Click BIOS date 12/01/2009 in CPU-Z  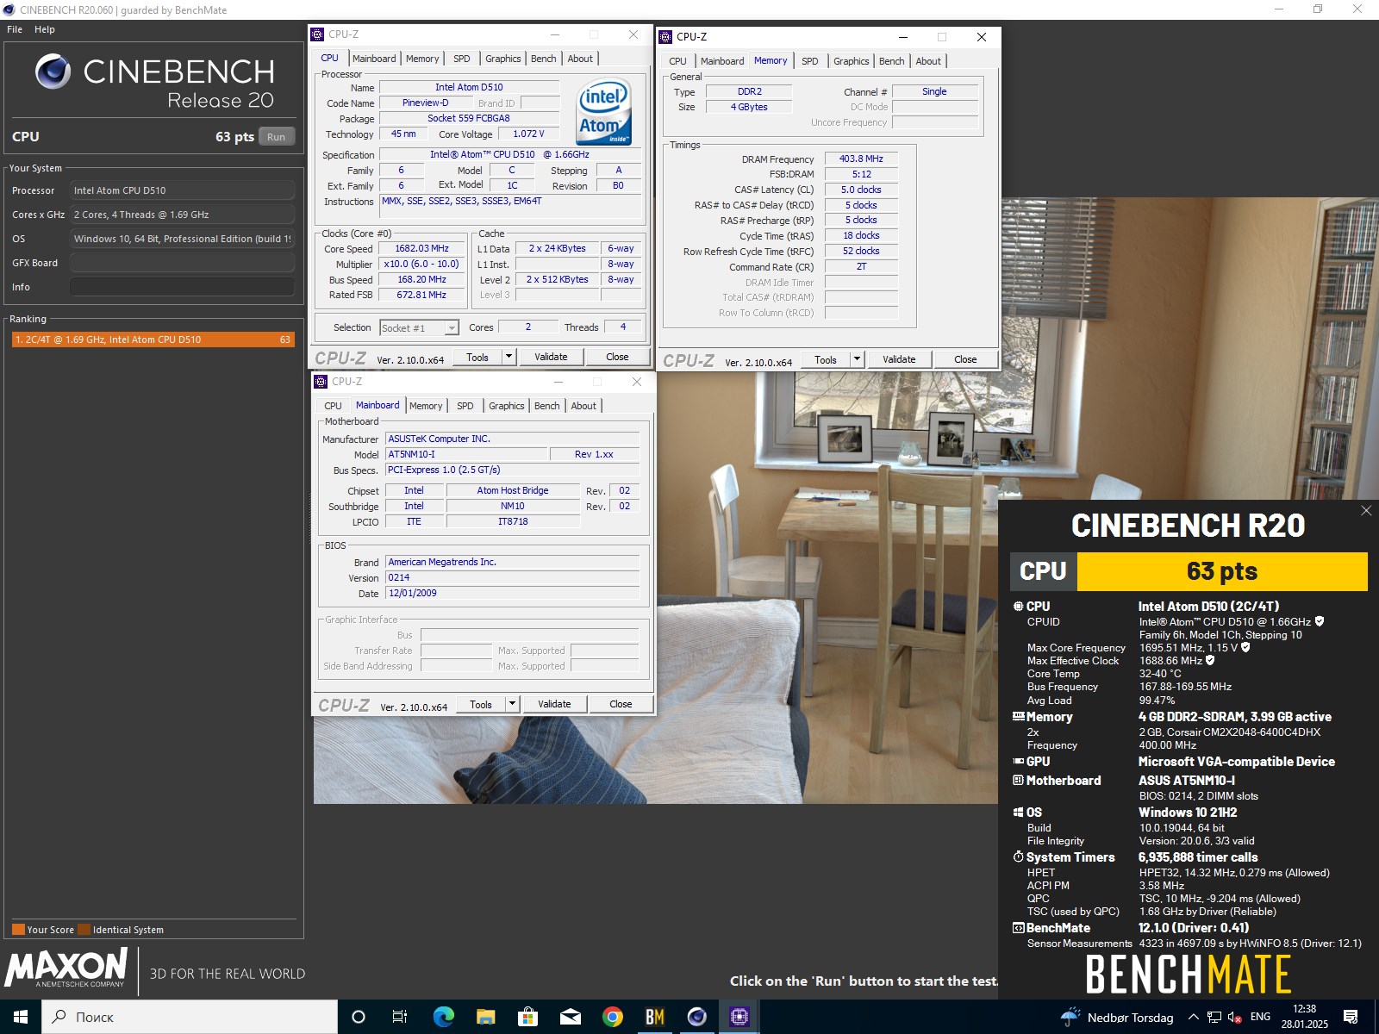tap(513, 593)
